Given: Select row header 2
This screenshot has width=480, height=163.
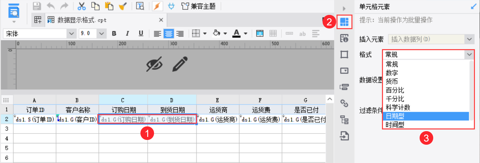Looking at the screenshot, I should [x=6, y=119].
